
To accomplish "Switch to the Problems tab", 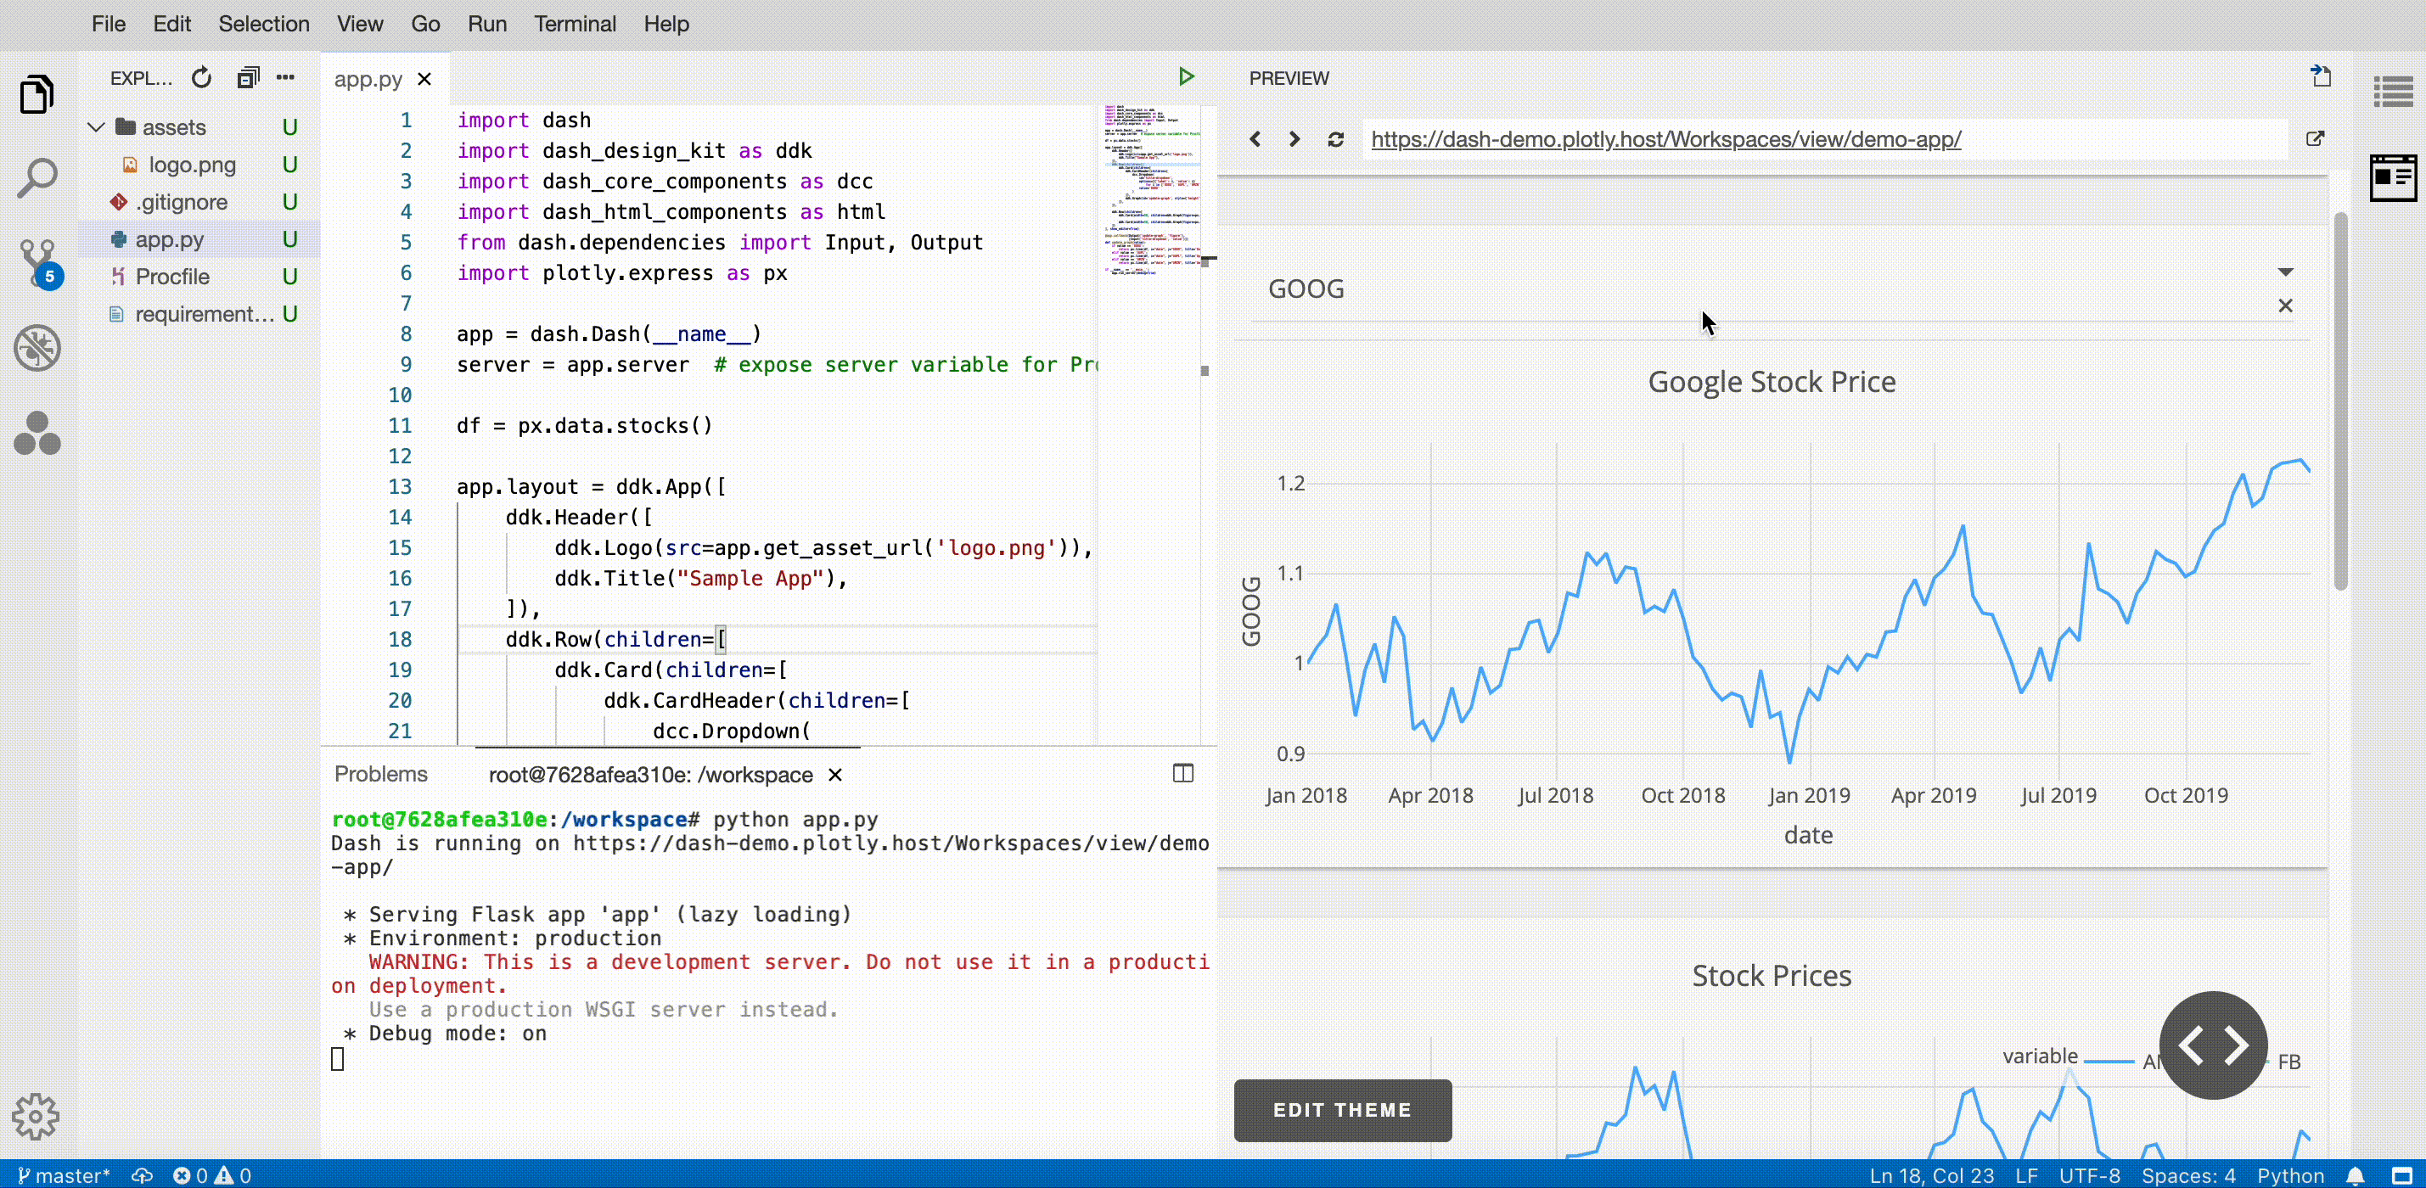I will point(380,774).
